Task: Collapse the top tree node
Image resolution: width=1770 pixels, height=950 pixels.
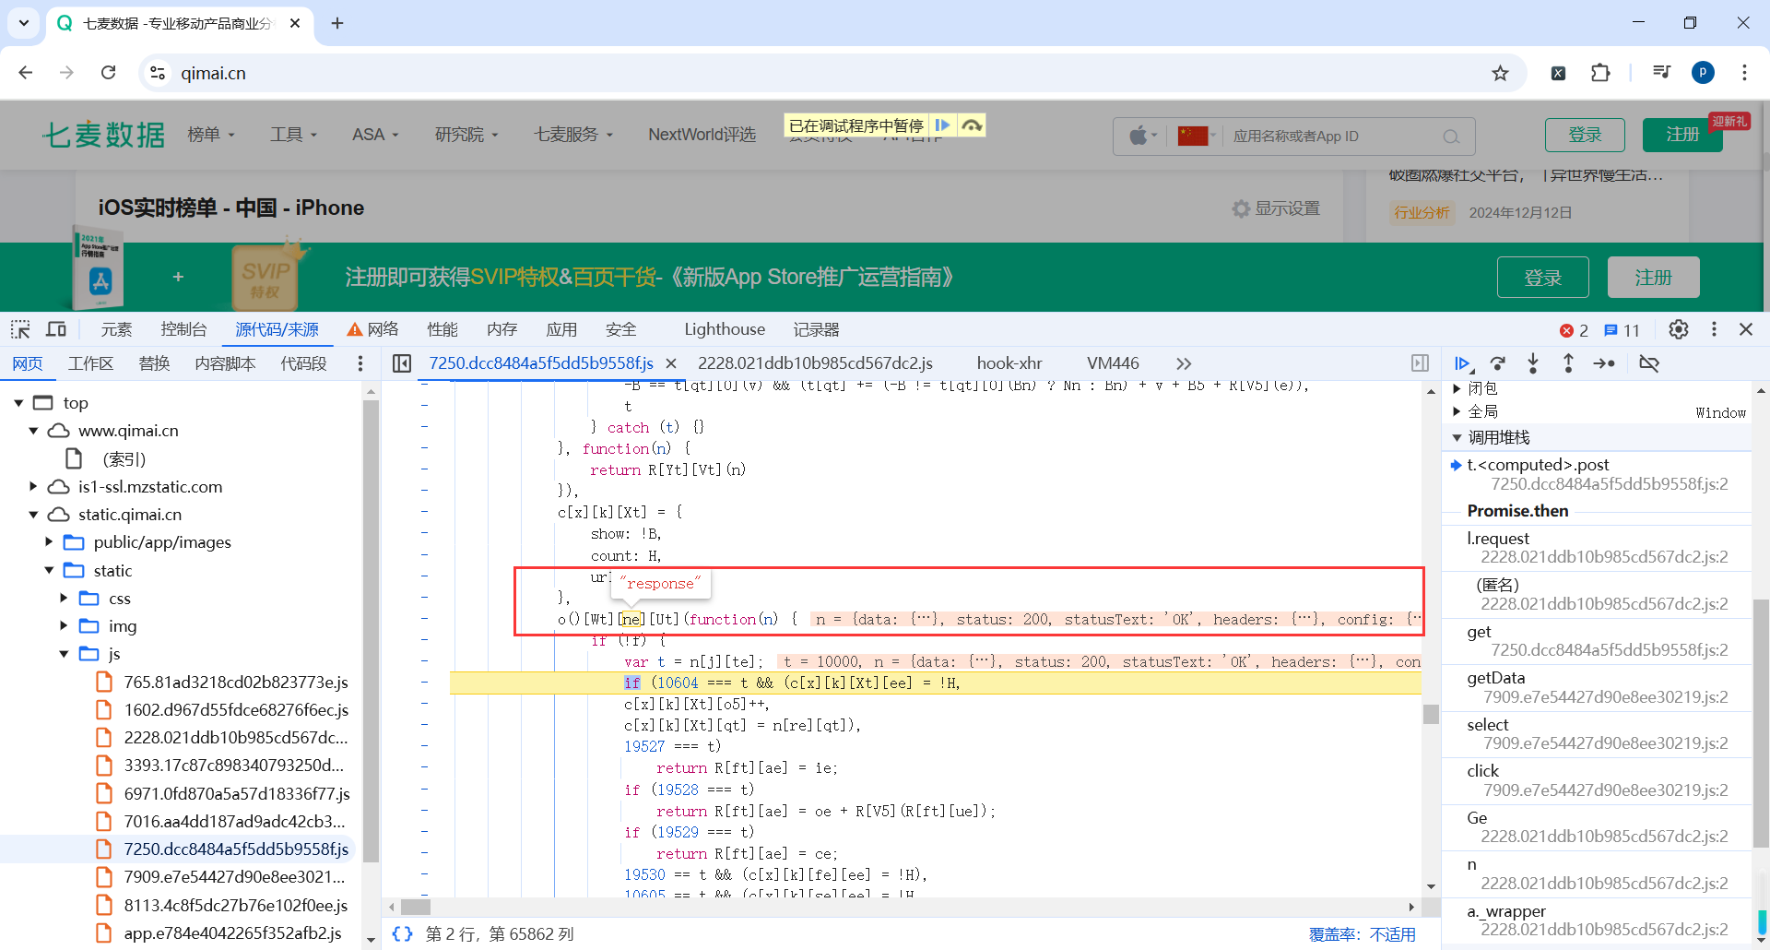Action: coord(18,403)
